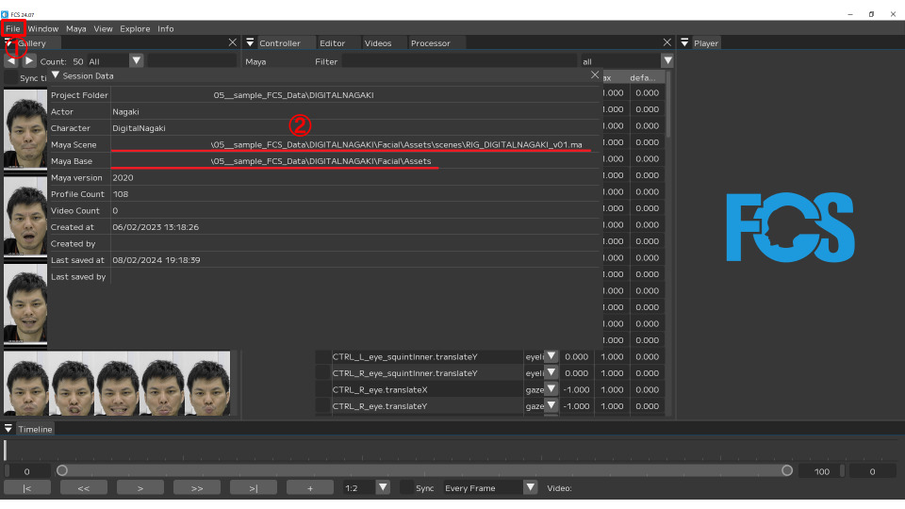905x509 pixels.
Task: Open the Player panel menu triangle
Action: [x=684, y=42]
